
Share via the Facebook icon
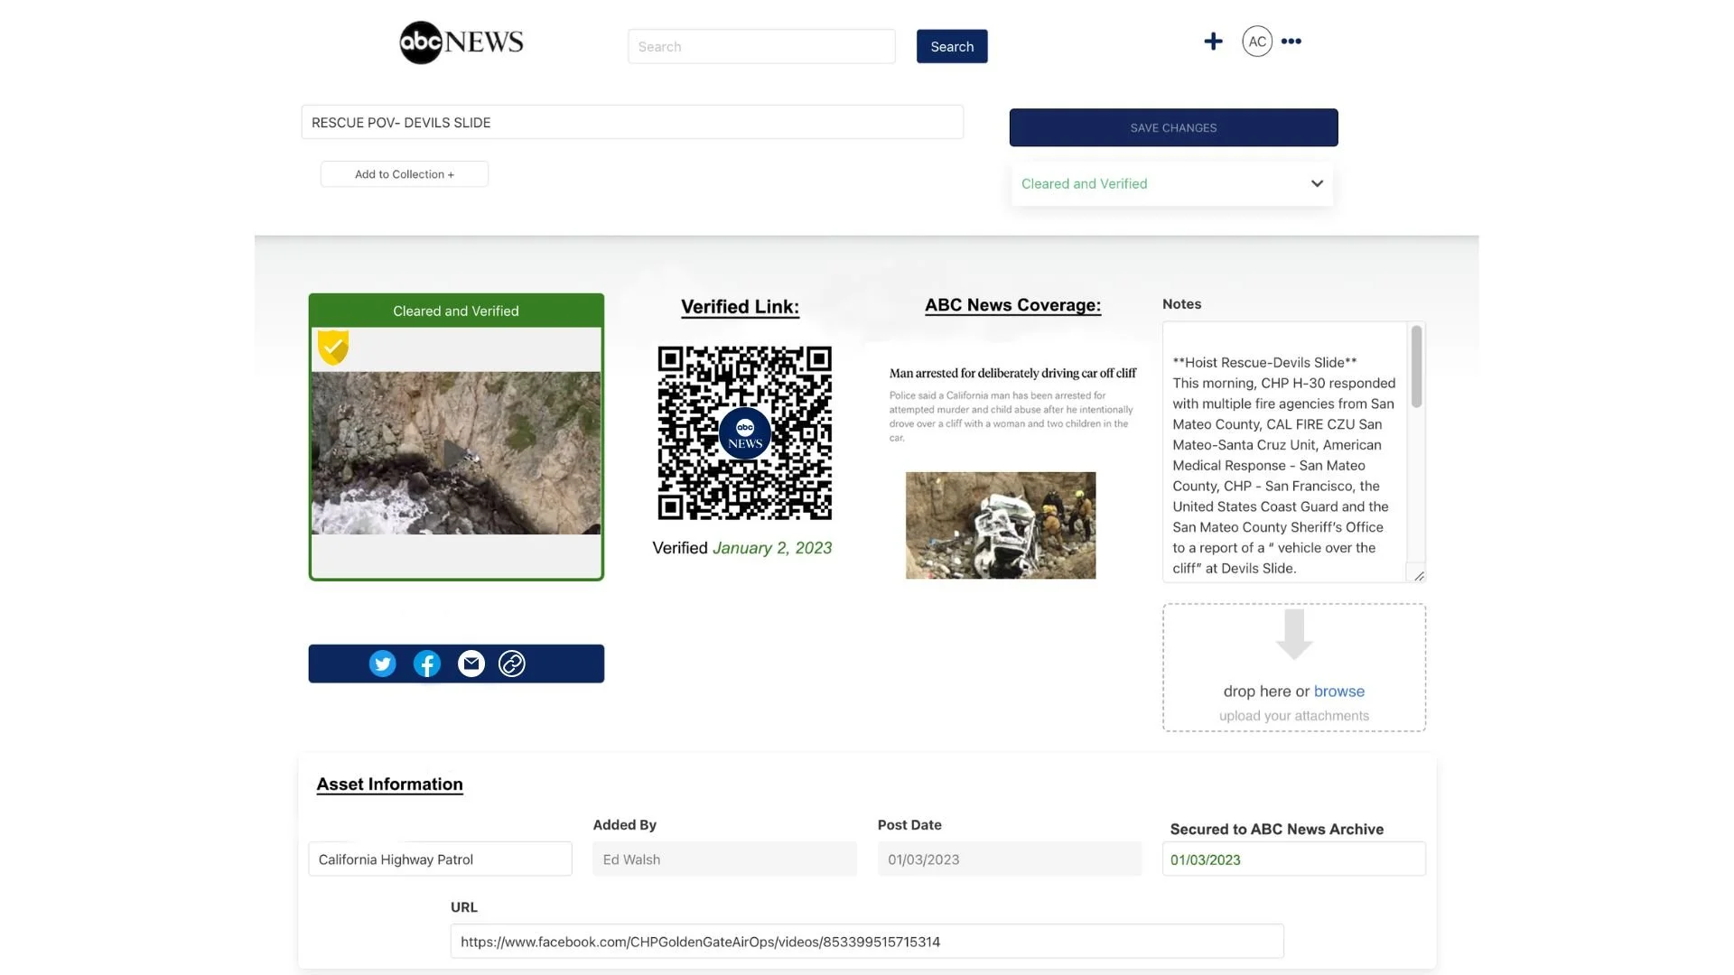tap(426, 664)
